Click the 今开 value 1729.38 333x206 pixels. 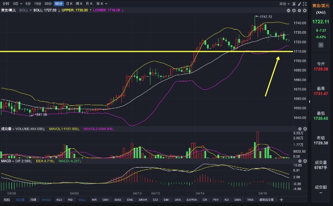coord(321,69)
